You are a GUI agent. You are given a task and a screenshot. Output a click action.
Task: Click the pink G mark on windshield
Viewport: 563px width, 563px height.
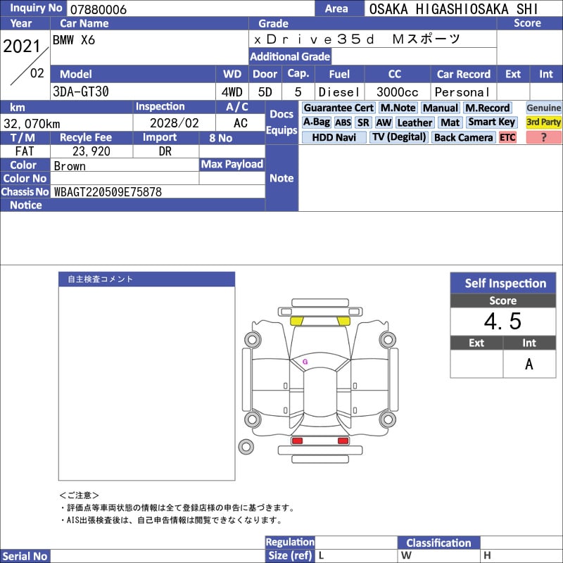pyautogui.click(x=305, y=362)
